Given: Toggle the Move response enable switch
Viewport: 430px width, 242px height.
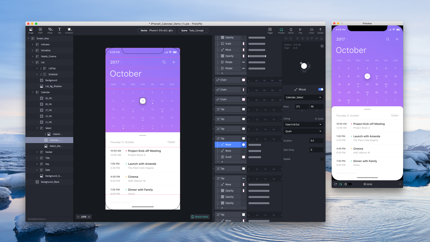Looking at the screenshot, I should pyautogui.click(x=321, y=89).
